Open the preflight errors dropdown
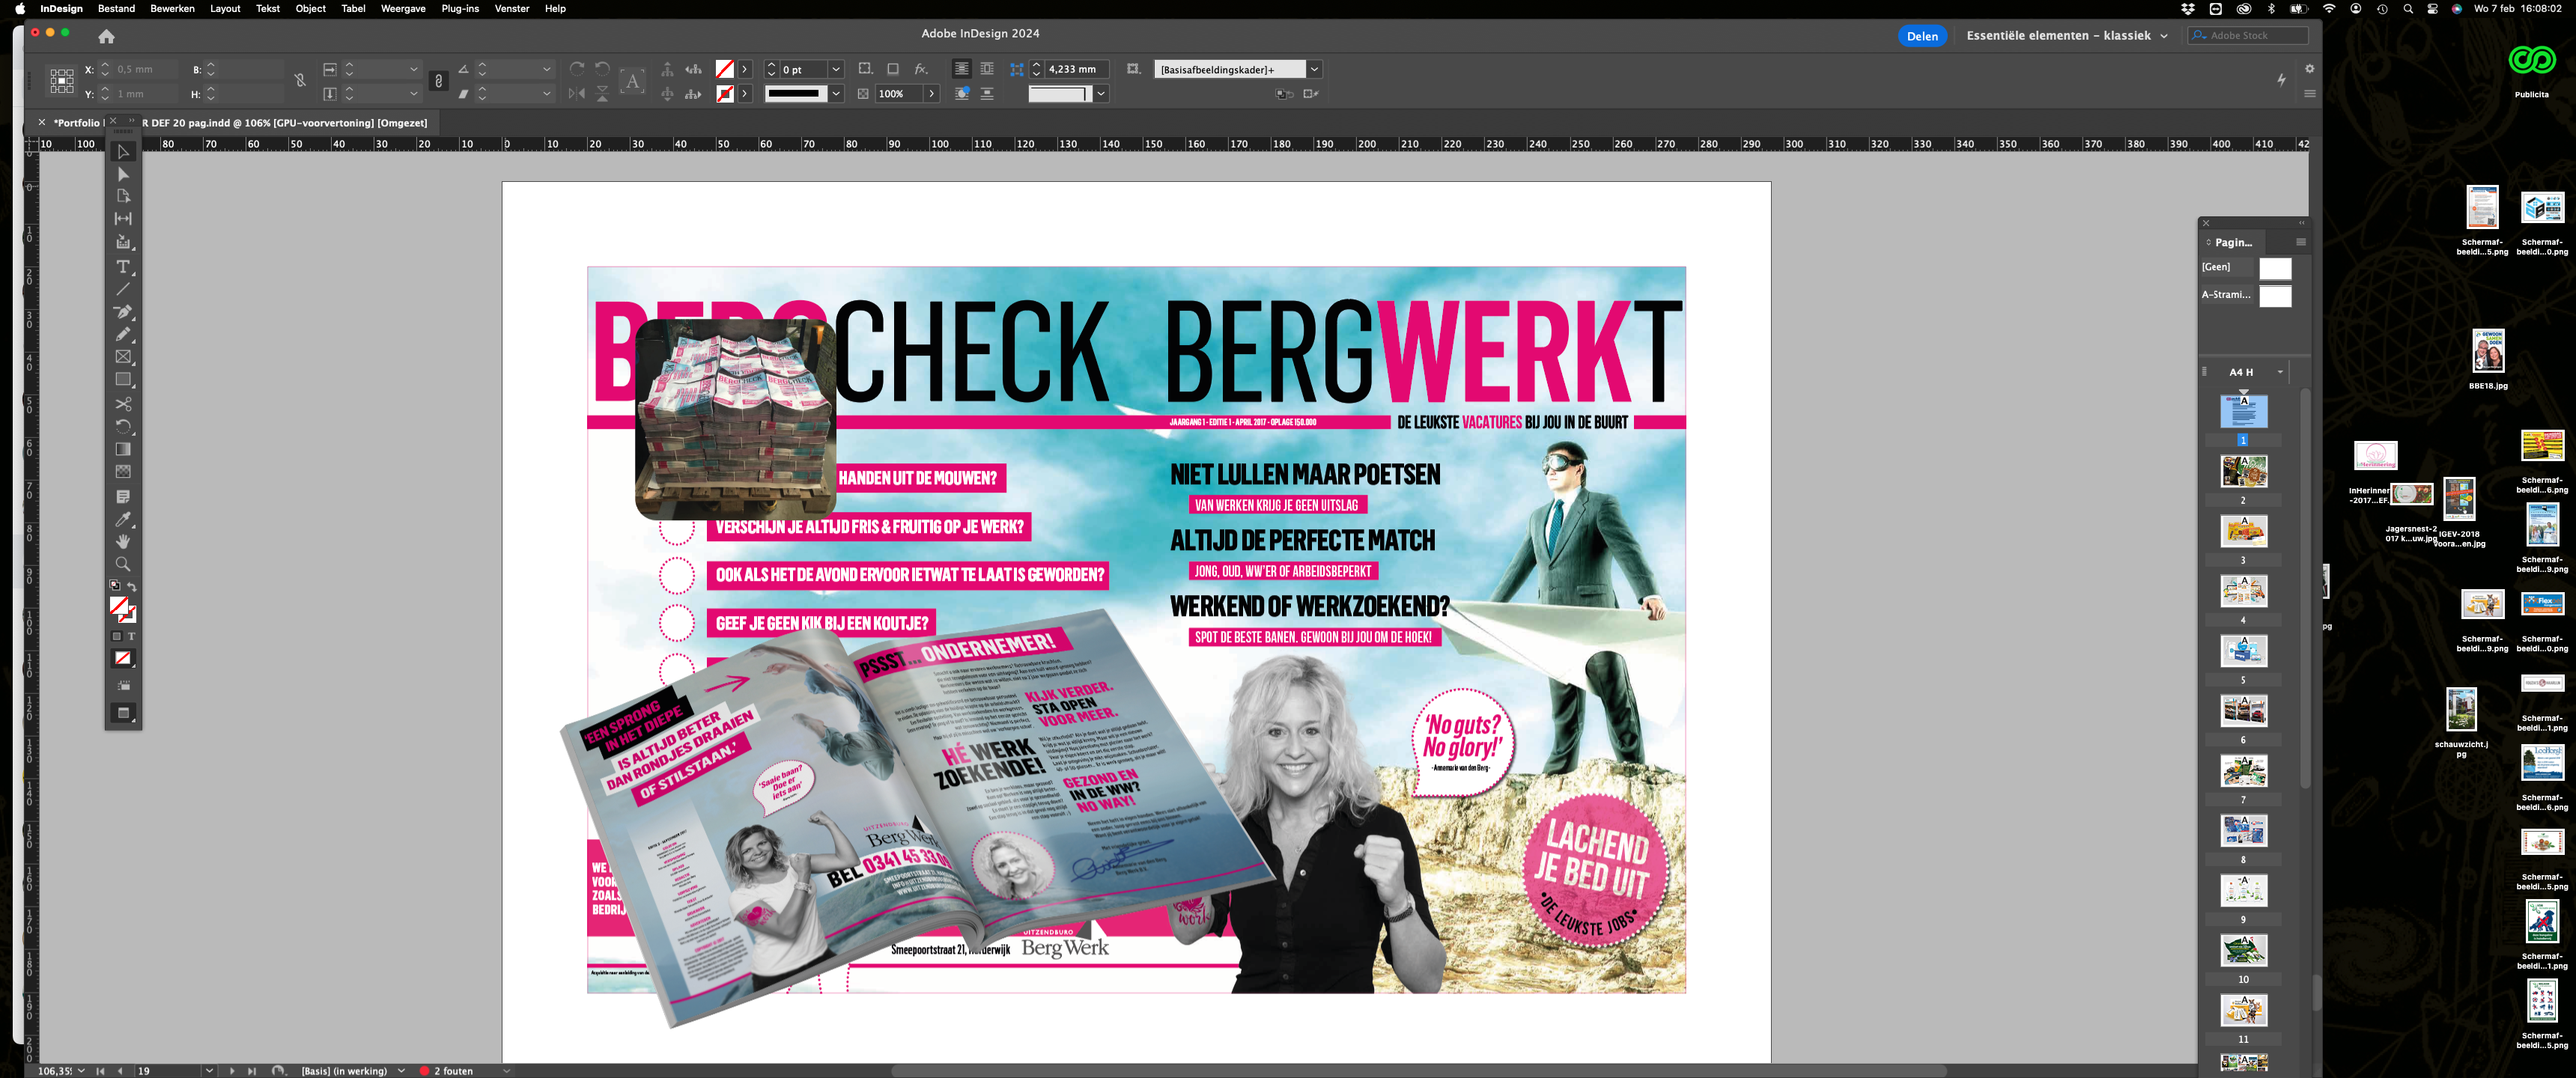 pos(506,1071)
